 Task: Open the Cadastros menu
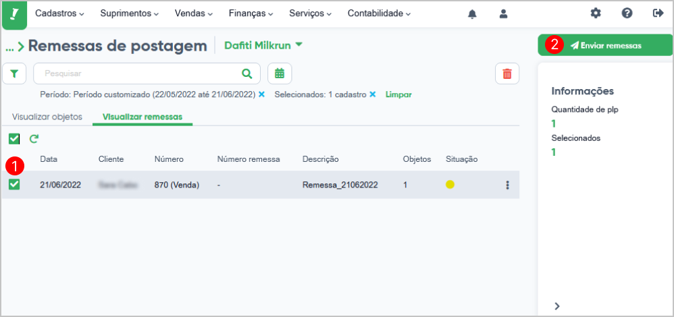click(59, 13)
